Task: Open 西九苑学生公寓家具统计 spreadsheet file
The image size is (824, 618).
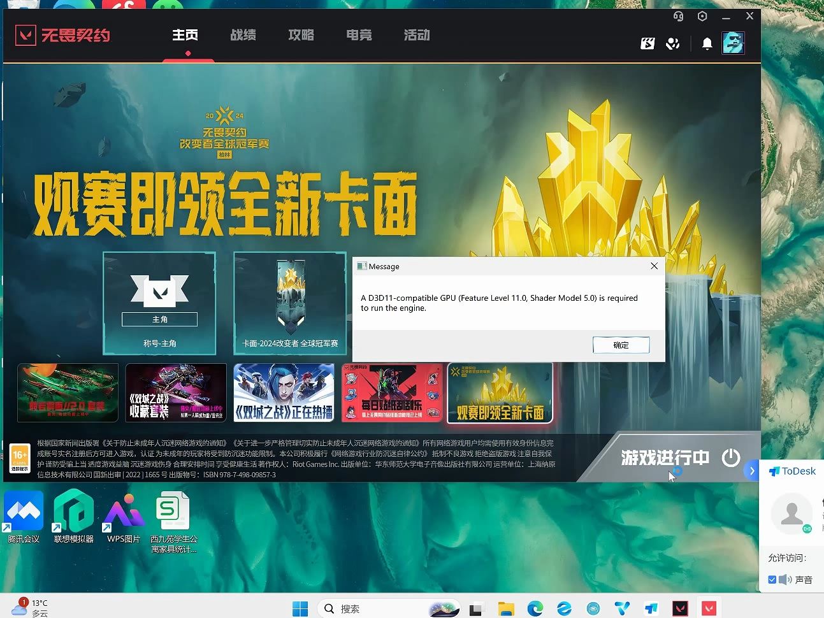Action: [173, 522]
